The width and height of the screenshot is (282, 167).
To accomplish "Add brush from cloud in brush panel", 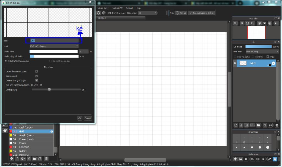I will tap(12, 159).
